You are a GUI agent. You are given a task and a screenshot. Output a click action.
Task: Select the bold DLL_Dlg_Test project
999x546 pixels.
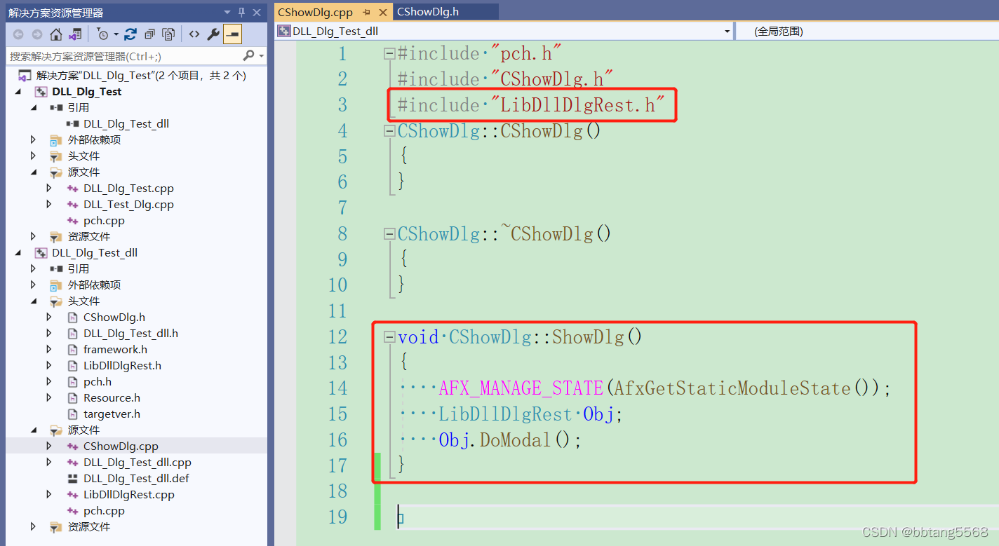tap(86, 92)
